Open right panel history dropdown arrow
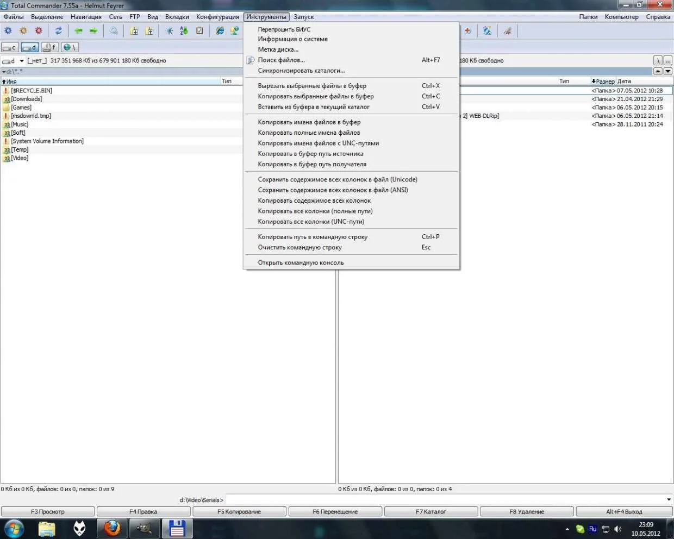Screen dimensions: 674x539 click(668, 71)
